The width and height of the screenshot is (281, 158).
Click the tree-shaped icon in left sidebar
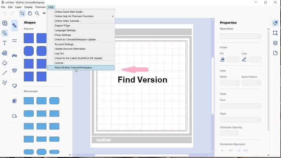click(x=5, y=63)
